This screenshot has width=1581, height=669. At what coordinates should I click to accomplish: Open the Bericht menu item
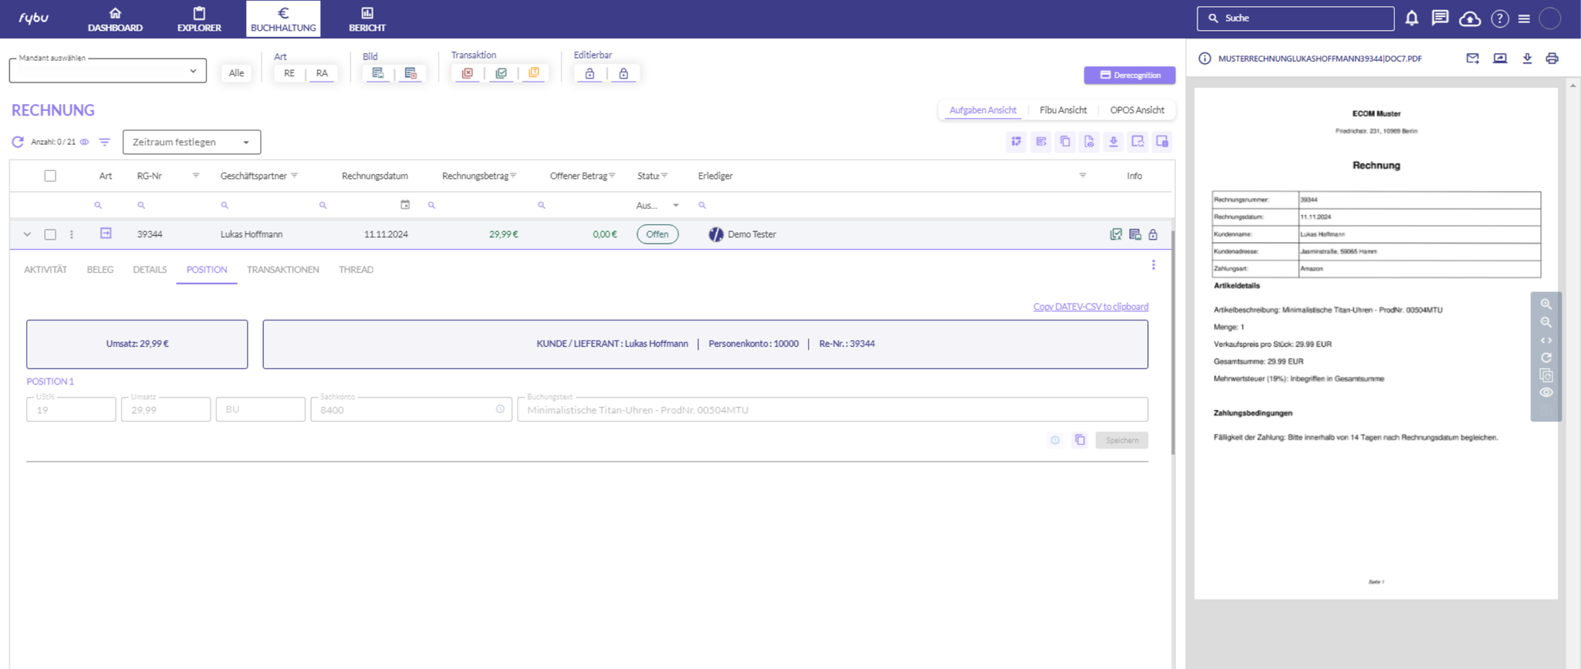coord(367,19)
